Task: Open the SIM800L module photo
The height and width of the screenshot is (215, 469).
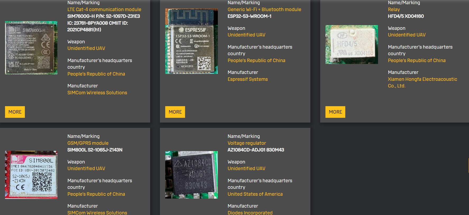Action: tap(31, 175)
